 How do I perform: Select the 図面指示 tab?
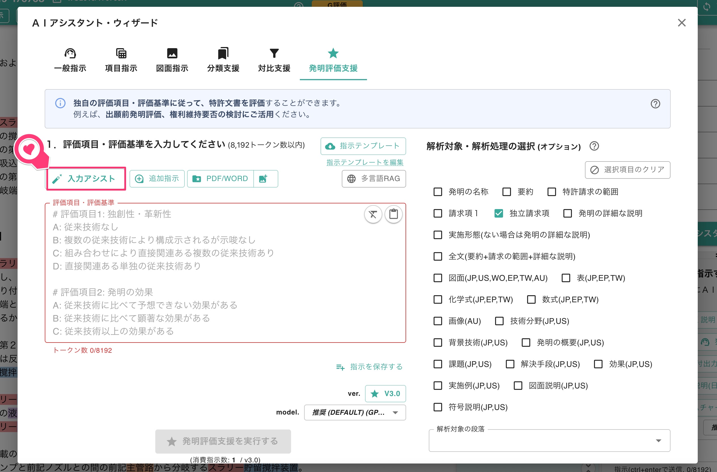pos(172,61)
